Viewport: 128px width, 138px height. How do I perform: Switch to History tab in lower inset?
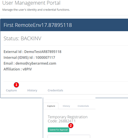pos(66,106)
